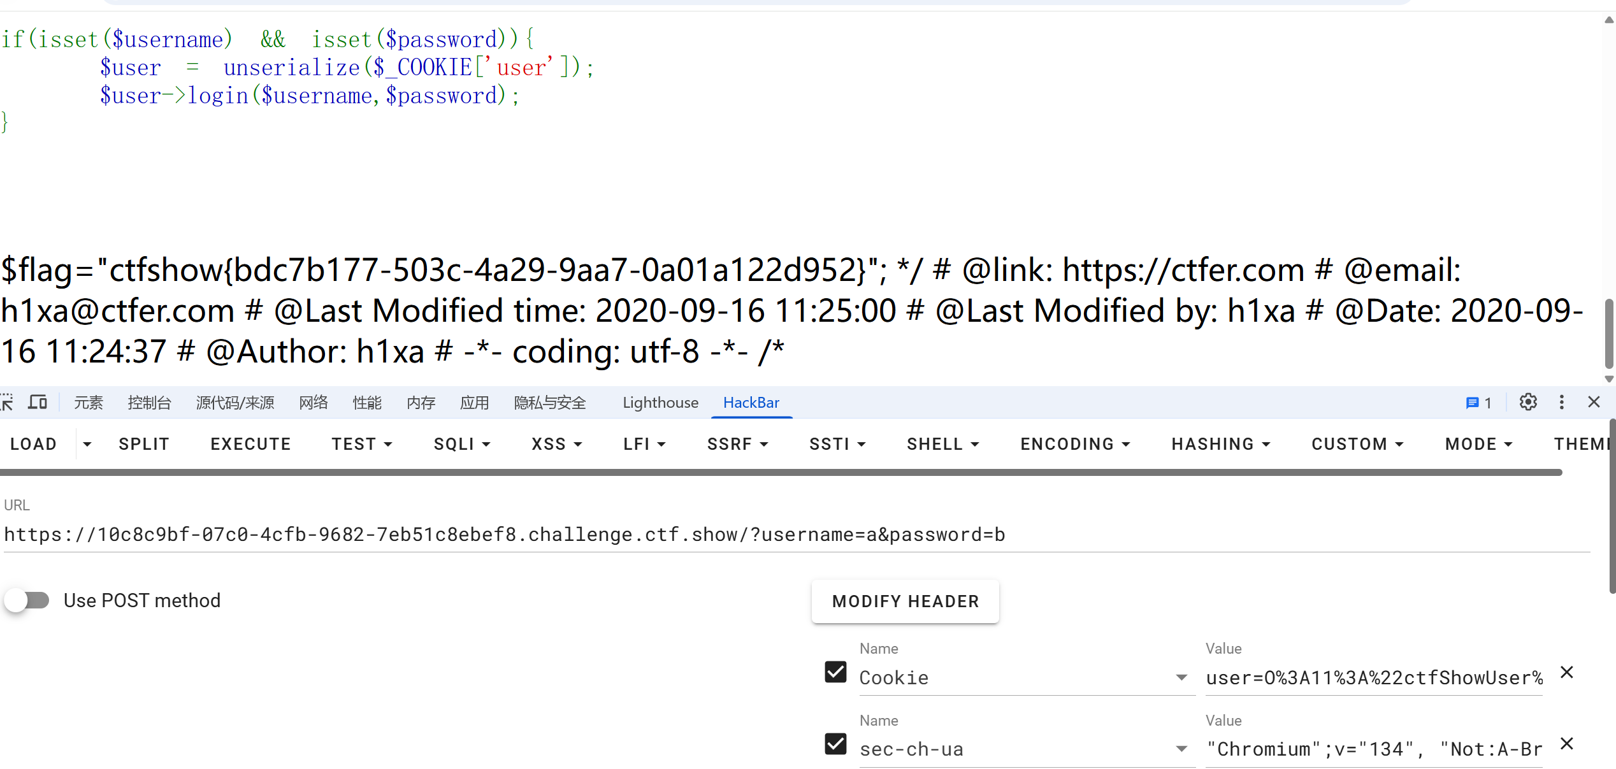Image resolution: width=1616 pixels, height=769 pixels.
Task: Expand the LOAD button arrow dropdown
Action: (x=87, y=444)
